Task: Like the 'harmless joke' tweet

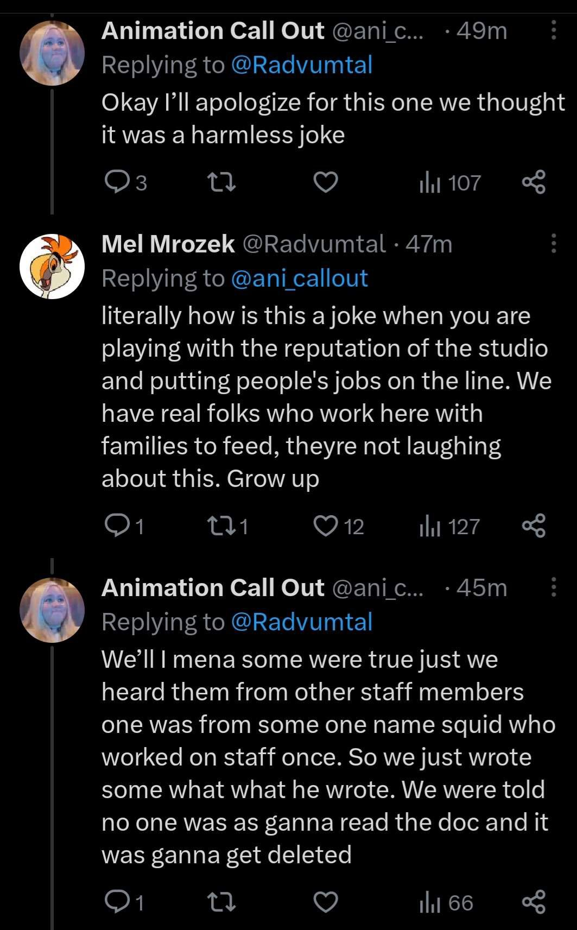Action: (326, 182)
